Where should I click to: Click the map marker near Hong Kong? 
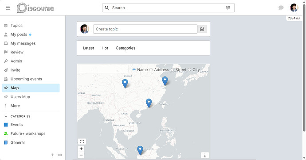149,103
